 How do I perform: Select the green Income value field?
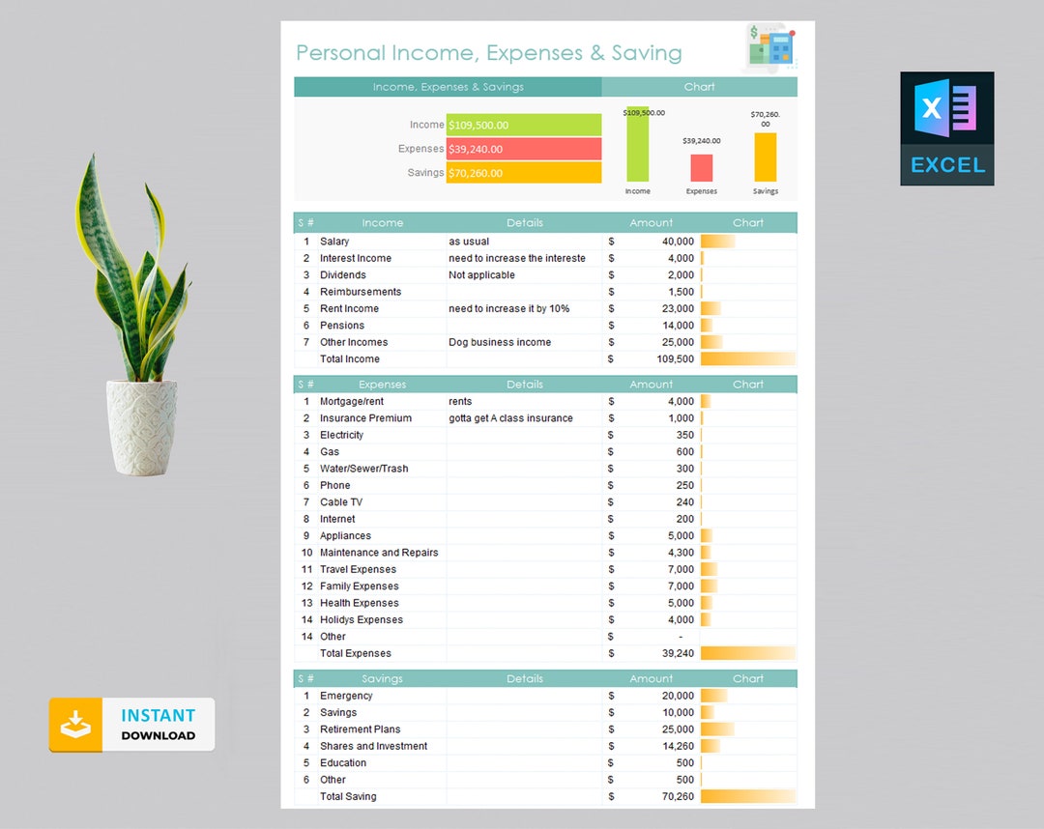click(523, 125)
